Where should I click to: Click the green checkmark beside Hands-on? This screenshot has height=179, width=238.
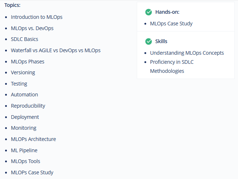pos(148,12)
